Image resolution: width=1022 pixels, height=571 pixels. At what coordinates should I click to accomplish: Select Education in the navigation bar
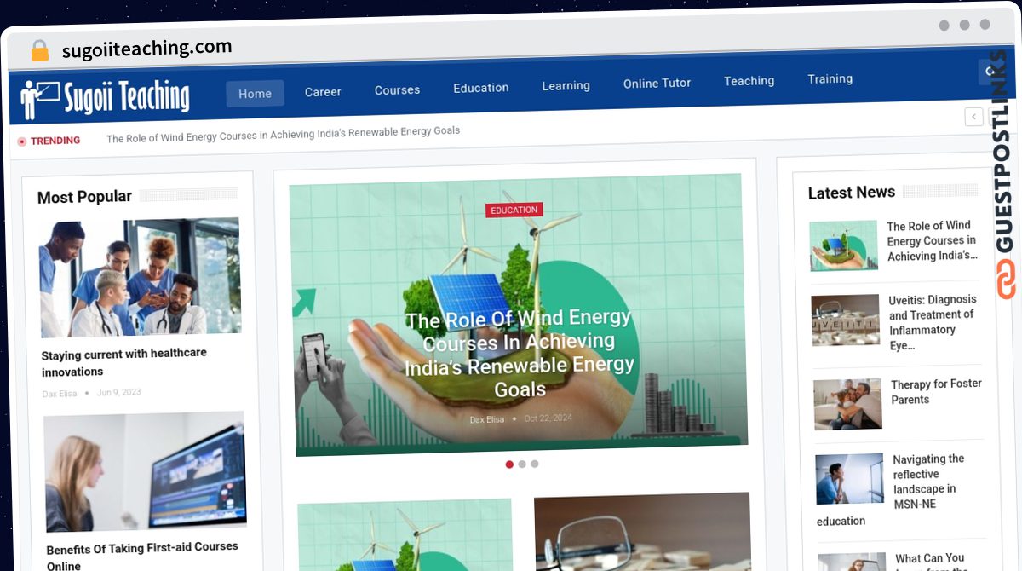pyautogui.click(x=481, y=88)
